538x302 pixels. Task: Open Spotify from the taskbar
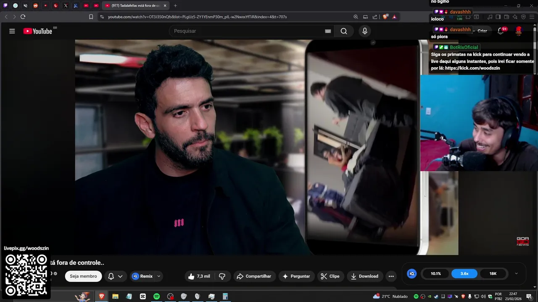click(x=156, y=296)
